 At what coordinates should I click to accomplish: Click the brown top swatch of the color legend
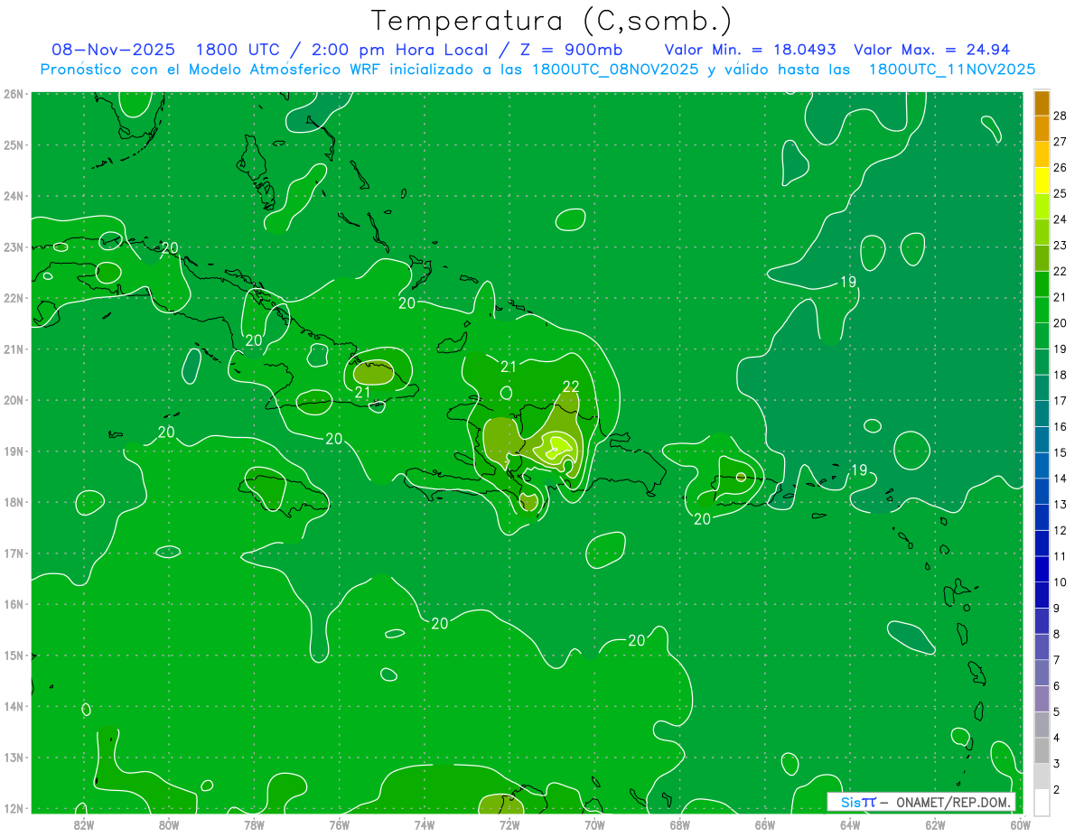pos(1042,103)
